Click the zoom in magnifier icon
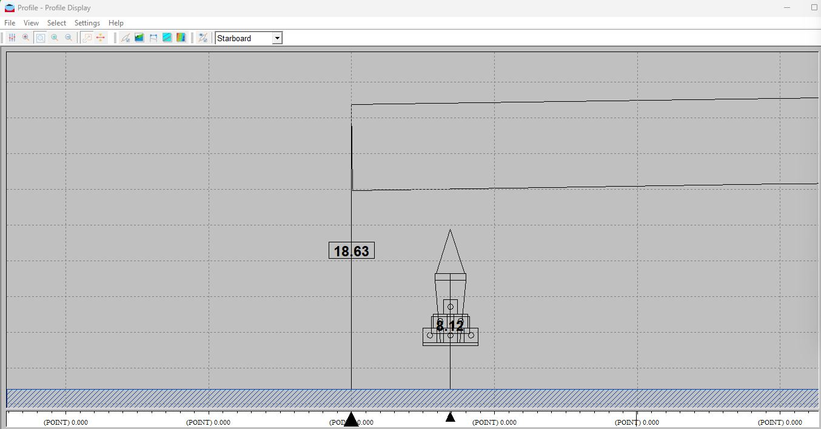 [55, 38]
